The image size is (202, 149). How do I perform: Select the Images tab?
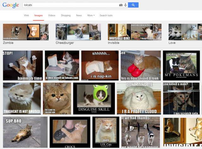click(39, 15)
